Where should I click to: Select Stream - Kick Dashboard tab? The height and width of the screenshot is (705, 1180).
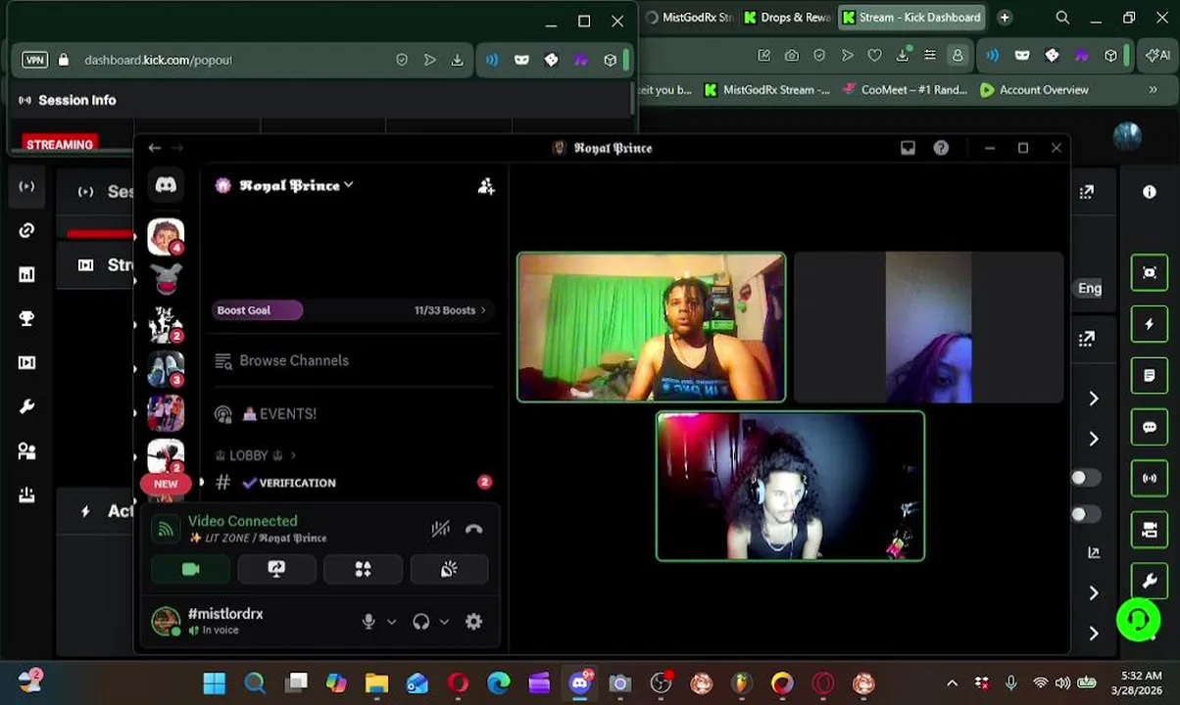tap(912, 18)
